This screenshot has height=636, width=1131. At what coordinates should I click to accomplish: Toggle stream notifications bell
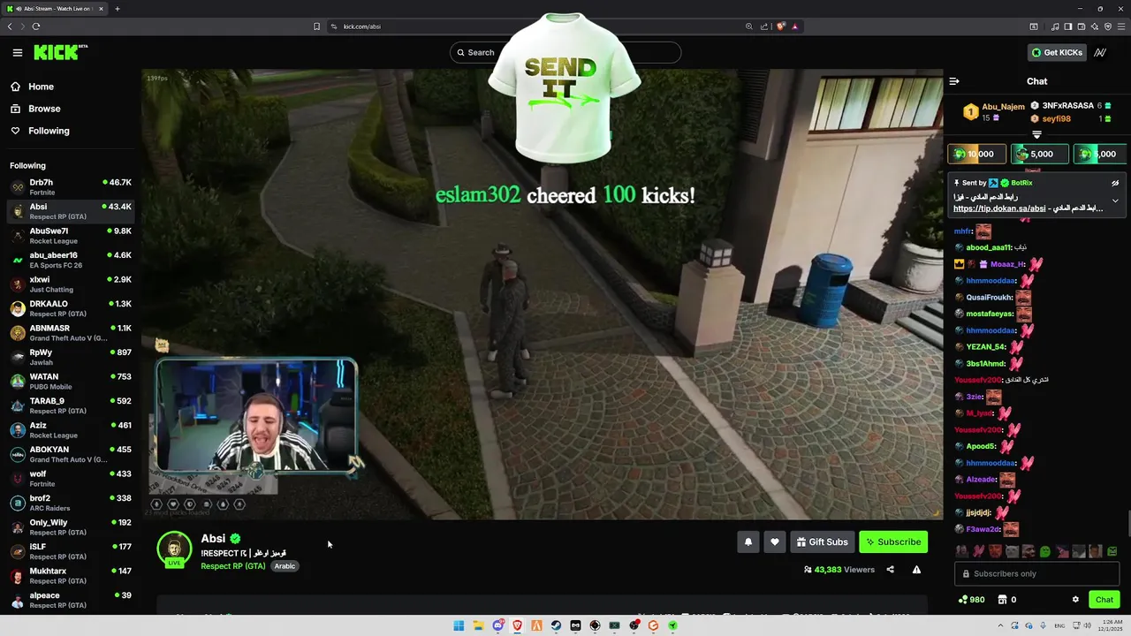pos(748,542)
